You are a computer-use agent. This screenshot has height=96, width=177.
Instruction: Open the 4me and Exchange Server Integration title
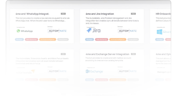click(107, 54)
